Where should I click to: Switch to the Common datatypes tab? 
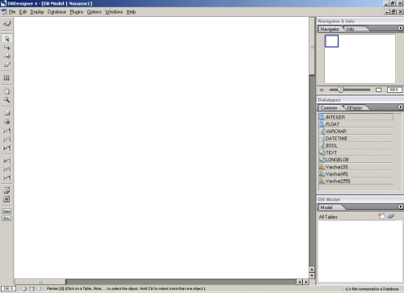[x=329, y=107]
